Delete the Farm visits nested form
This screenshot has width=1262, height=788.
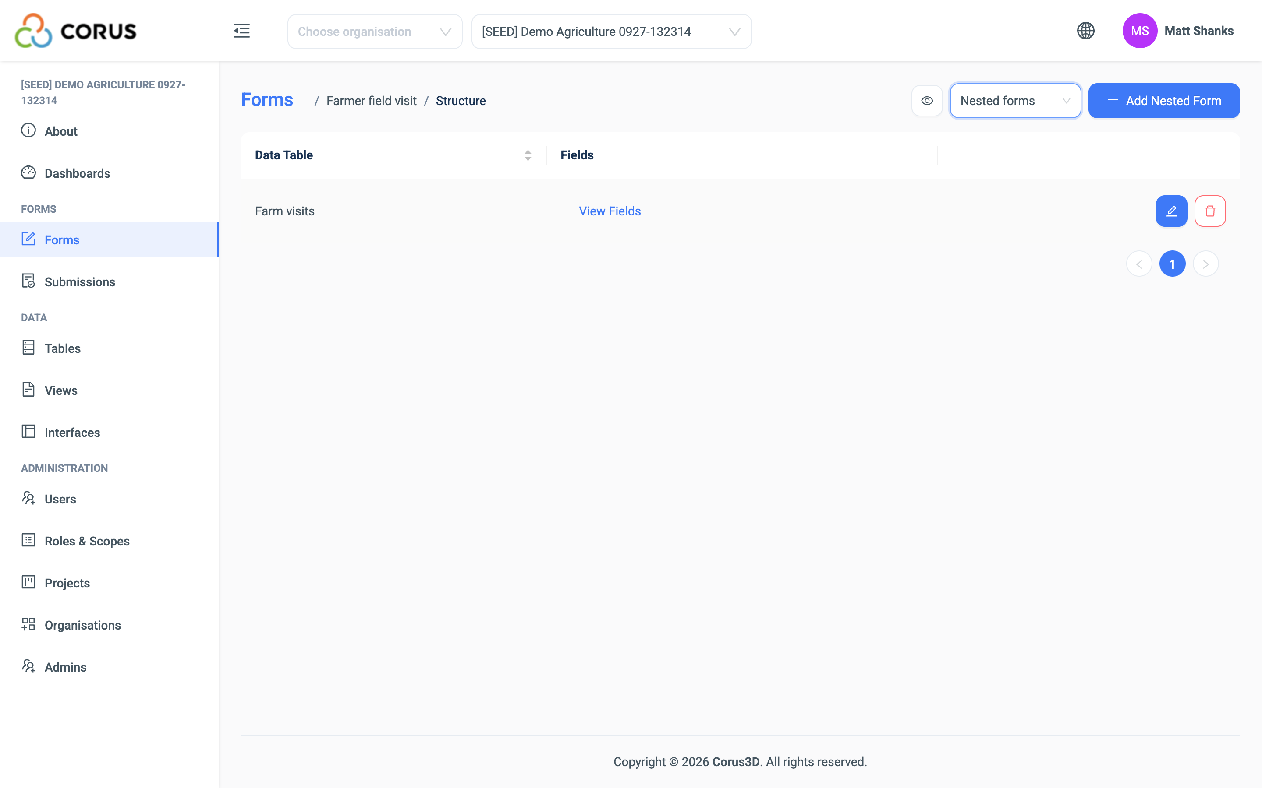click(1210, 211)
